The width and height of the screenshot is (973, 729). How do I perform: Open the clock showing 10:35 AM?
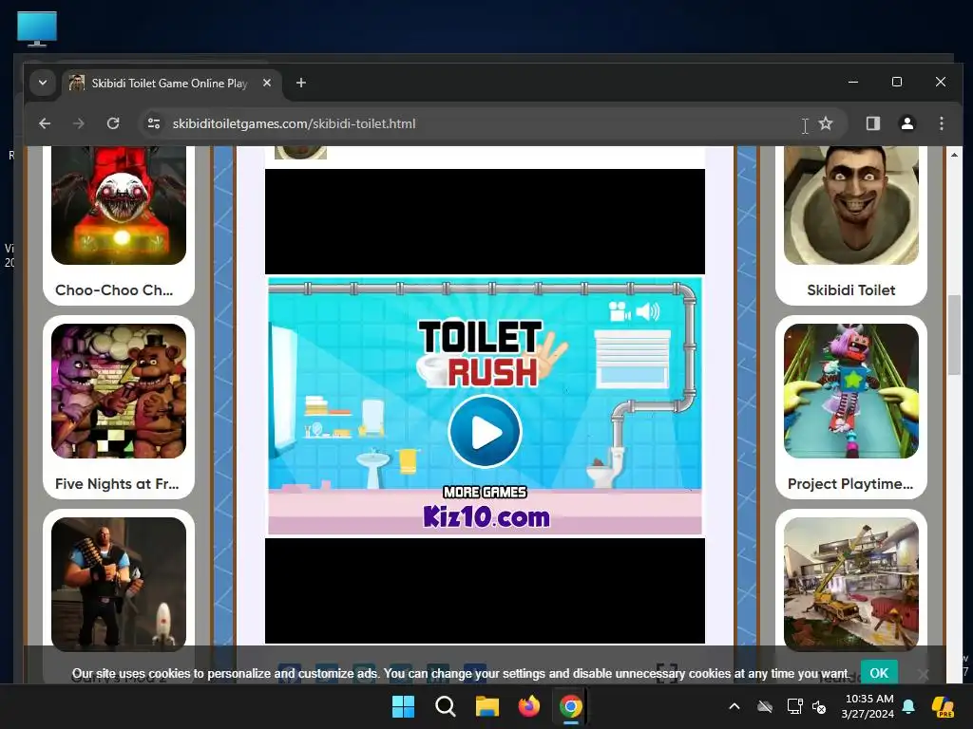point(868,706)
